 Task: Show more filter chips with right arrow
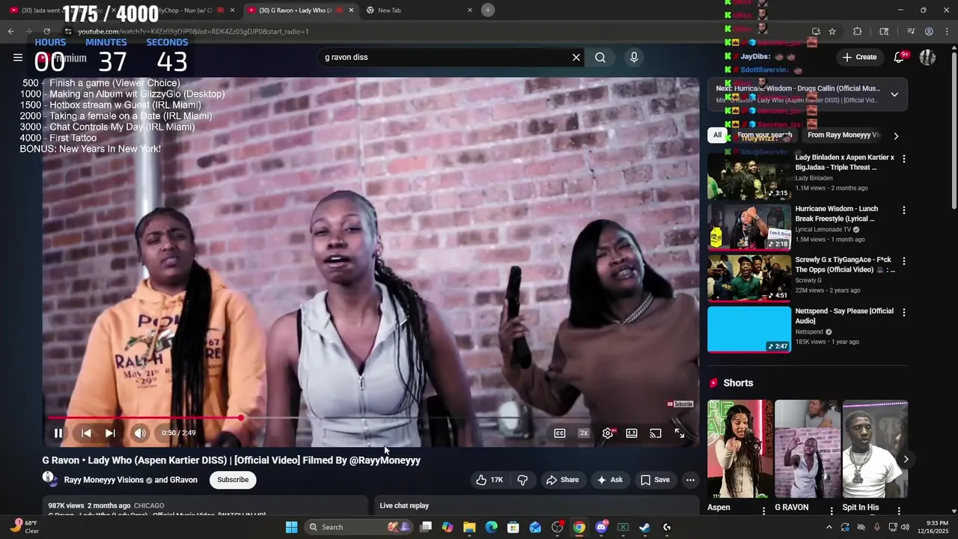click(896, 136)
